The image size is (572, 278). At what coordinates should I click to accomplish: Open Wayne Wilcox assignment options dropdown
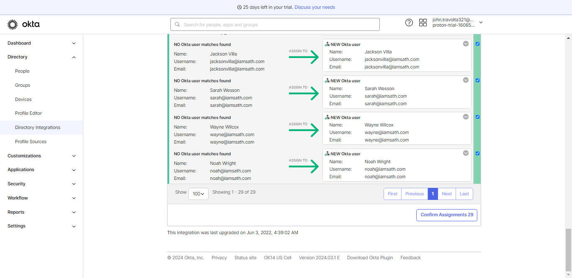[x=466, y=117]
